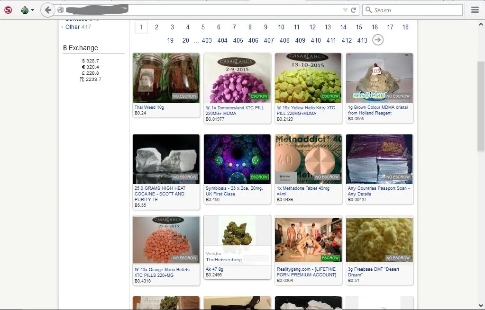Screen dimensions: 485x310
Task: Click the circular next-page arrow
Action: coord(378,40)
